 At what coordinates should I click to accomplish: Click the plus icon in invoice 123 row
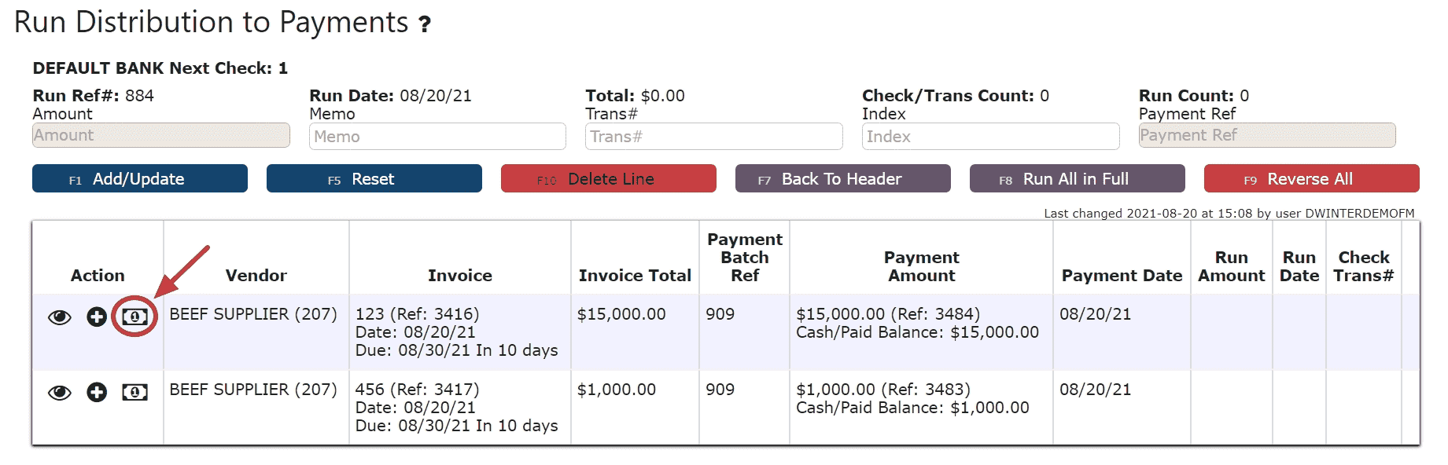[x=97, y=317]
